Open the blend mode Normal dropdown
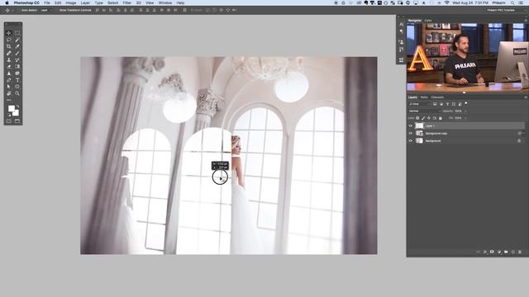Viewport: 529px width, 297px height. click(x=425, y=111)
